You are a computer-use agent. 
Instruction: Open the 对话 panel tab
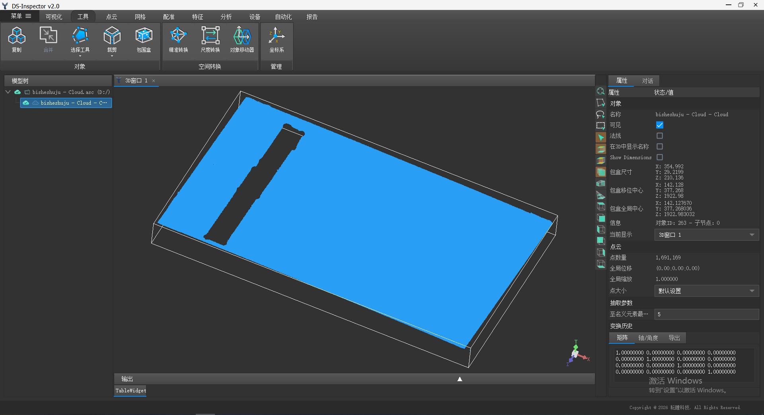647,81
